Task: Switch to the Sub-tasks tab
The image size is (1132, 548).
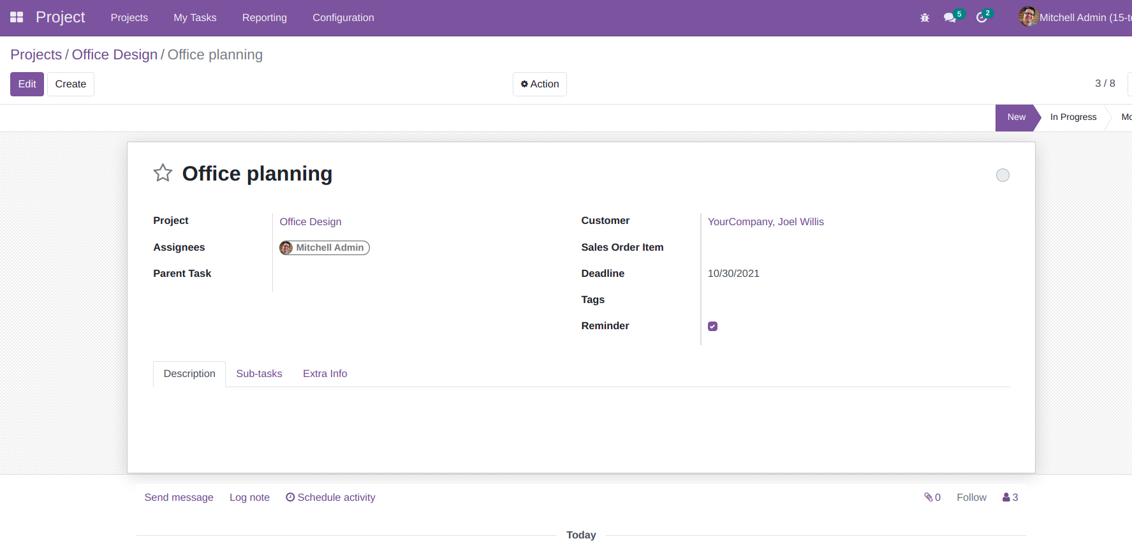Action: (x=259, y=374)
